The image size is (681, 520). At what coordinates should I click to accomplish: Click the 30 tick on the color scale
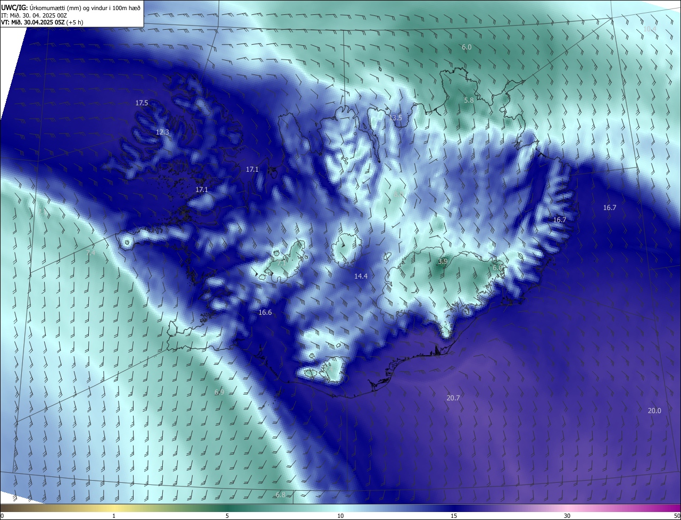pos(567,516)
